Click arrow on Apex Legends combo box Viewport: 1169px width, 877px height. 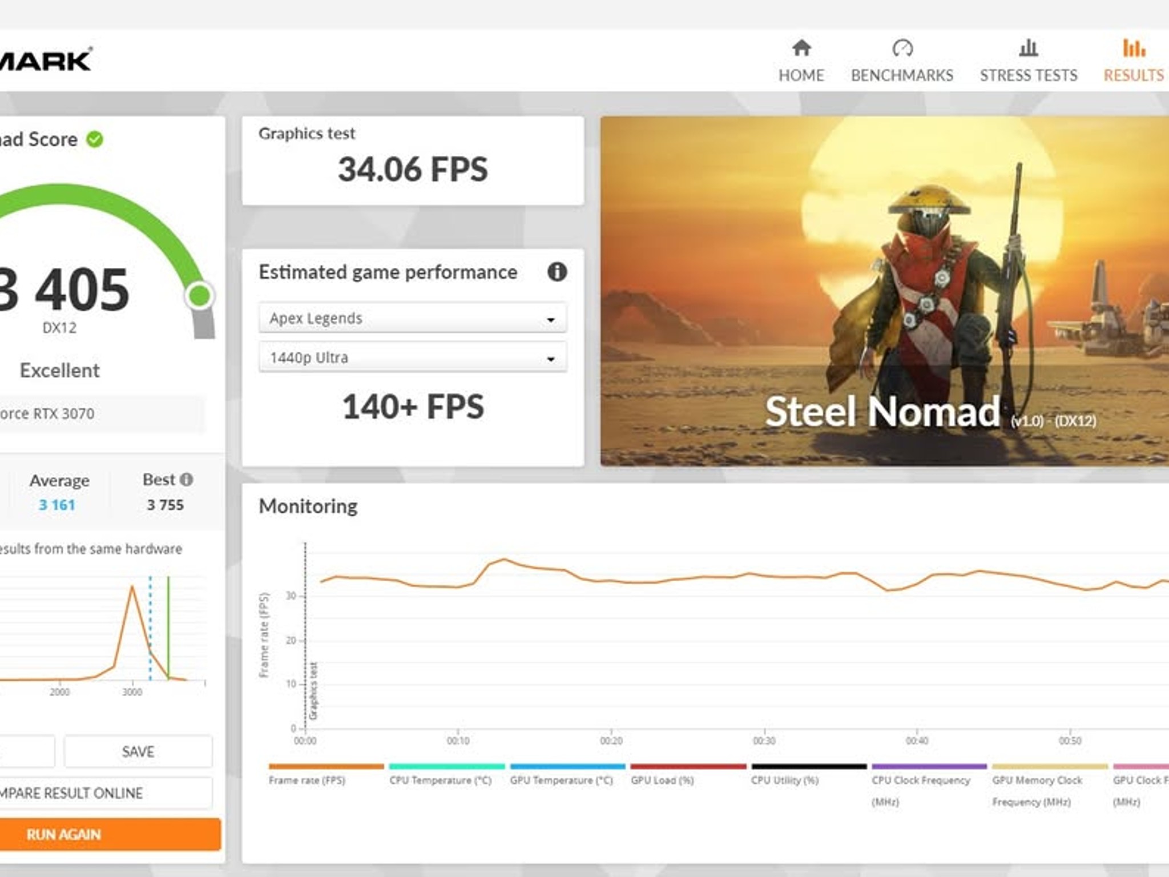[550, 319]
